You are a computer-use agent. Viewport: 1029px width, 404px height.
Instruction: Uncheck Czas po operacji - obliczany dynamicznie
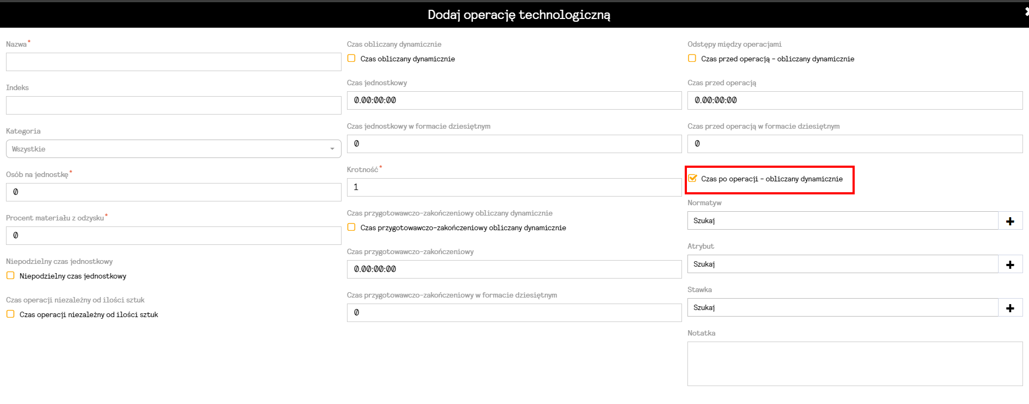click(x=692, y=179)
